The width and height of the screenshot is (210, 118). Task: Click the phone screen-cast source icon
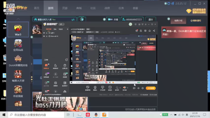click(x=103, y=88)
